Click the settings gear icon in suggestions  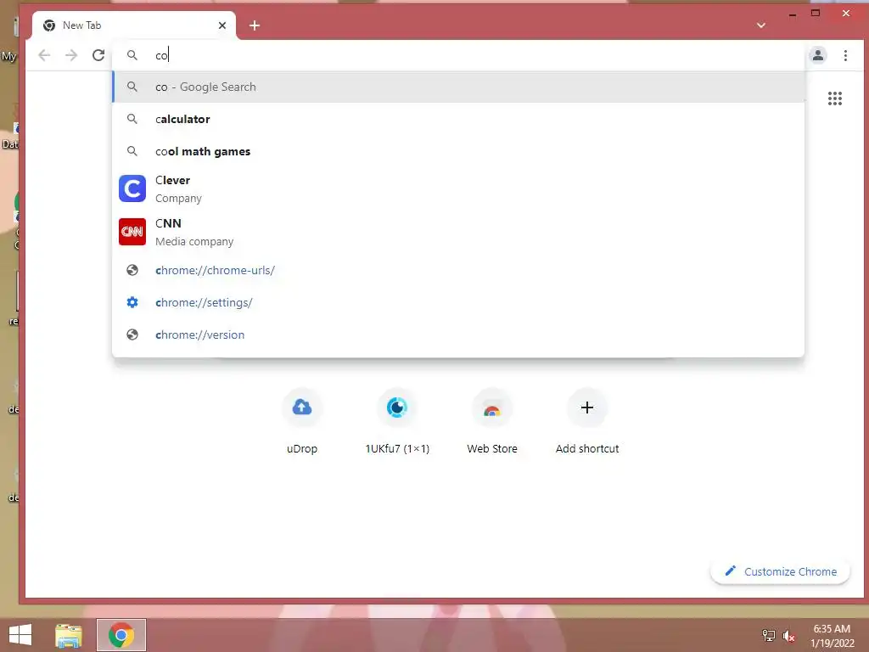tap(132, 303)
